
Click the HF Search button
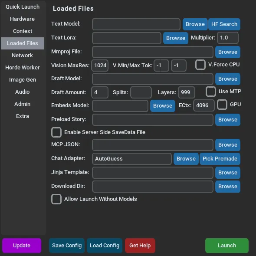(x=224, y=24)
